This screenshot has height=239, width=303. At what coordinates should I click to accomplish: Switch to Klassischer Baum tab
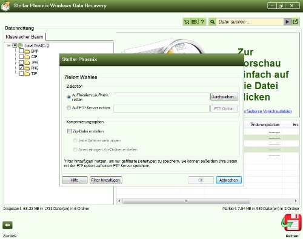coord(24,37)
